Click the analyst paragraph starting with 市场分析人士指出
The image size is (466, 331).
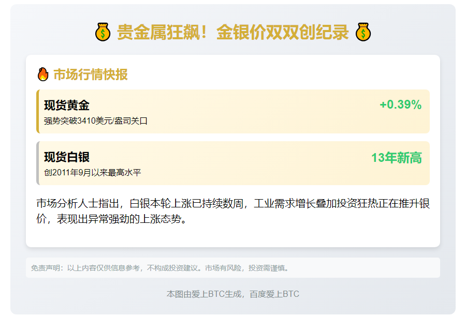point(232,211)
